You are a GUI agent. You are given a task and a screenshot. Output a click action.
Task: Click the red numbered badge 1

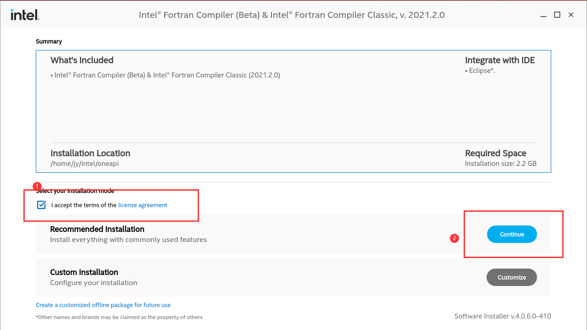pyautogui.click(x=37, y=186)
